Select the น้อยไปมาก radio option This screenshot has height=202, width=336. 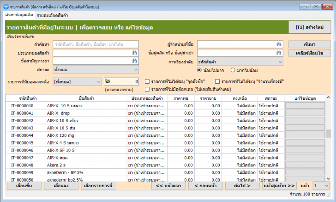[199, 70]
